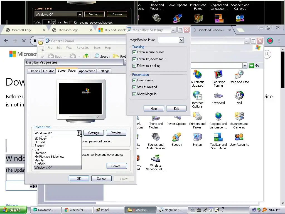
Task: Open Speech applet icon
Action: 177,139
